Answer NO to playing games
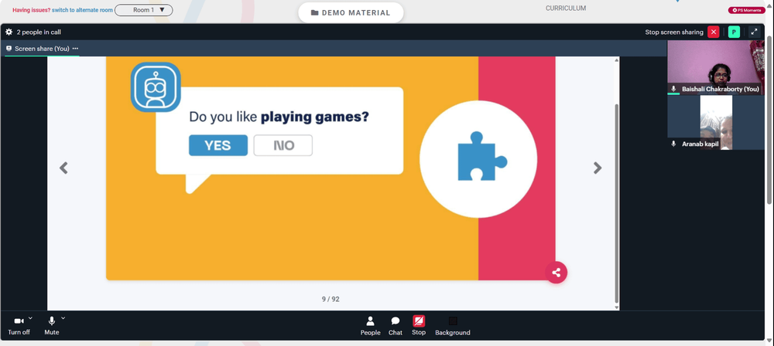Viewport: 774px width, 346px height. [x=283, y=145]
